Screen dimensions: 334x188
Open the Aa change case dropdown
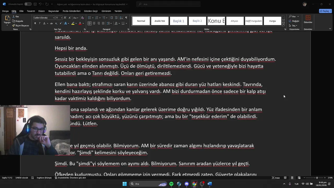(76, 18)
